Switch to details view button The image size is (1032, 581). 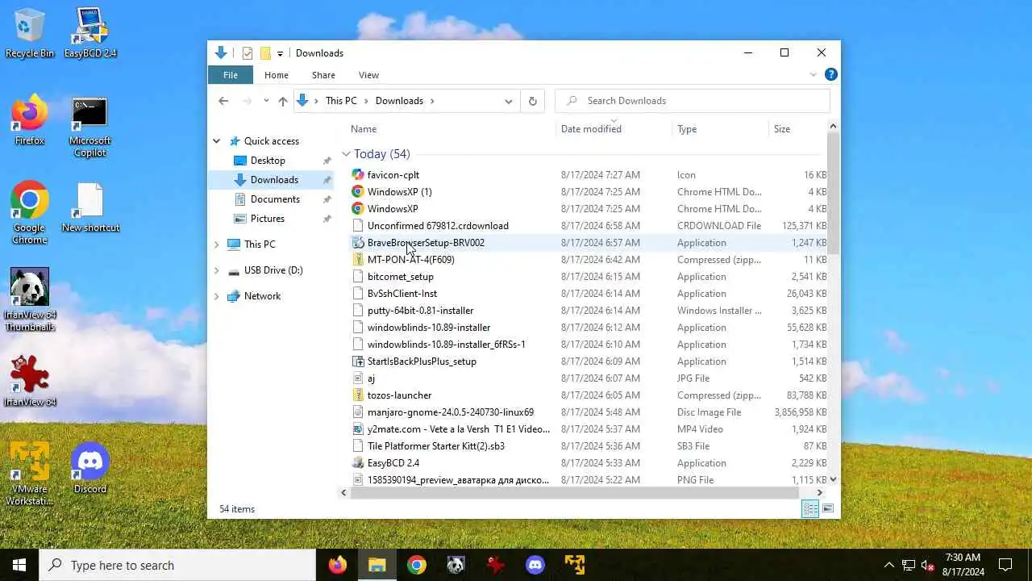(x=810, y=508)
